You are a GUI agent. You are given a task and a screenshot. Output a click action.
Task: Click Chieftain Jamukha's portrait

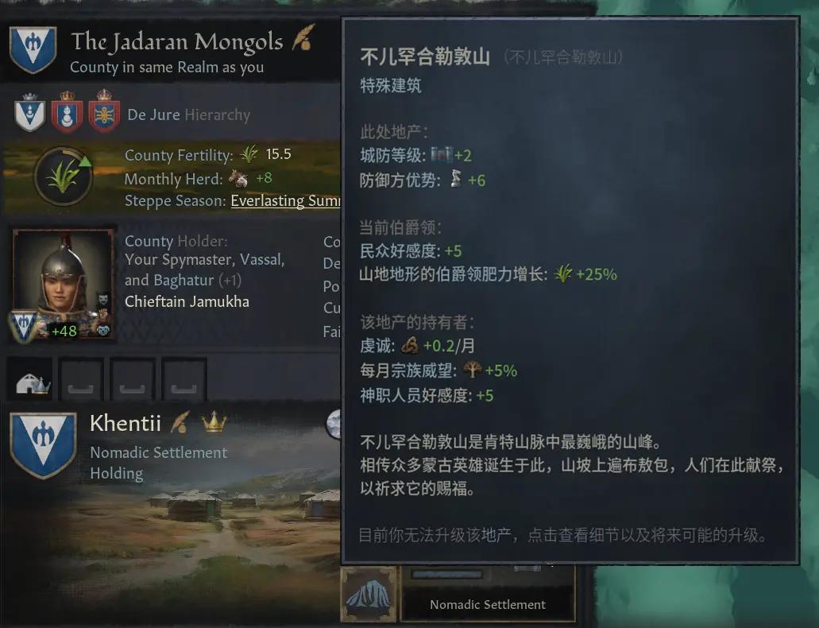click(64, 285)
